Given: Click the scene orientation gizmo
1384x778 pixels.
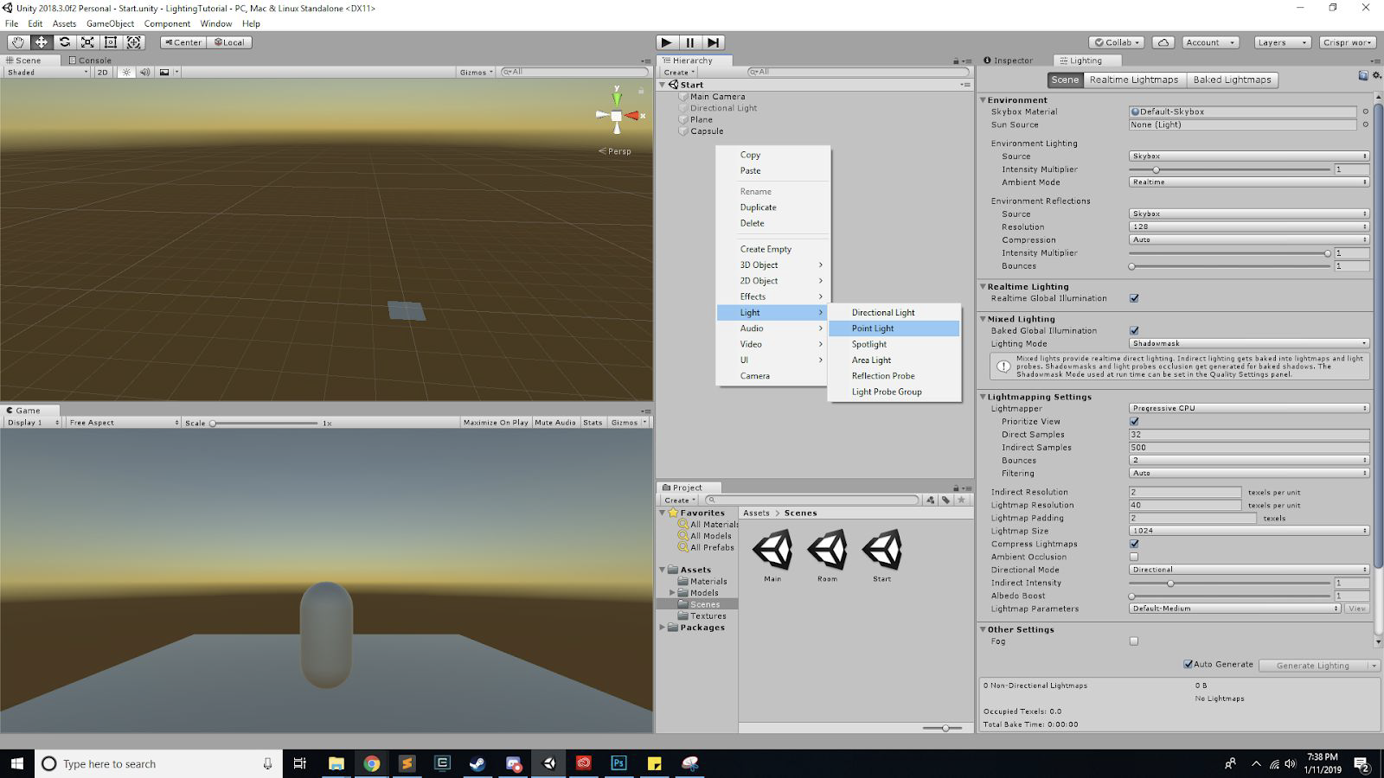Looking at the screenshot, I should (617, 115).
